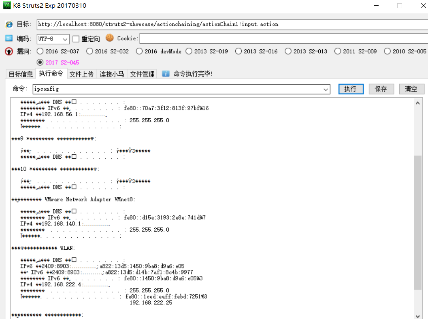
Task: Click the info icon next to 命令执行完毕
Action: point(167,74)
